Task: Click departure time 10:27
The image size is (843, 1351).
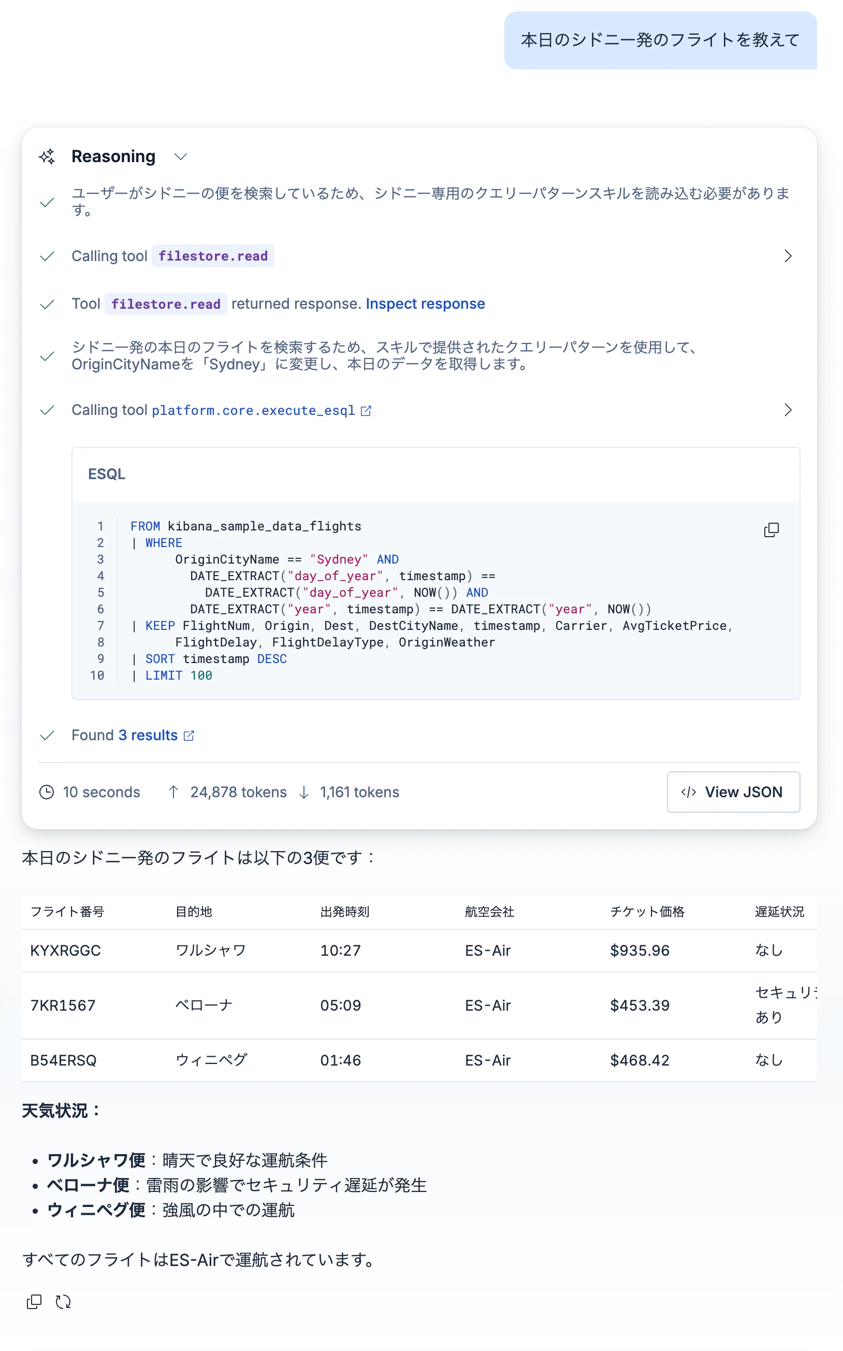Action: tap(340, 951)
